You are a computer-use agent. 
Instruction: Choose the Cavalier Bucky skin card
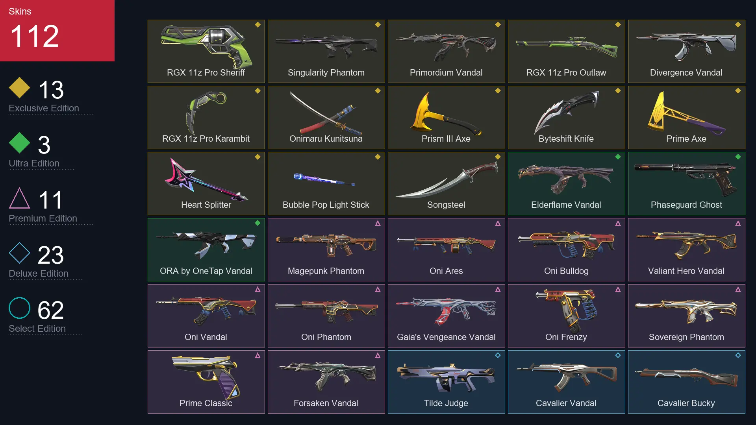coord(686,382)
